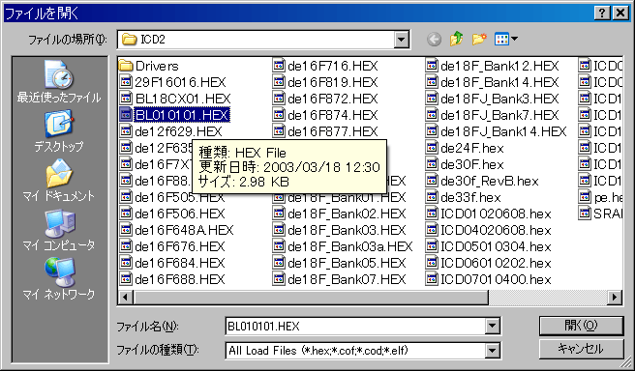The image size is (635, 371).
Task: Select the file ICD01020608.hex
Action: click(489, 214)
